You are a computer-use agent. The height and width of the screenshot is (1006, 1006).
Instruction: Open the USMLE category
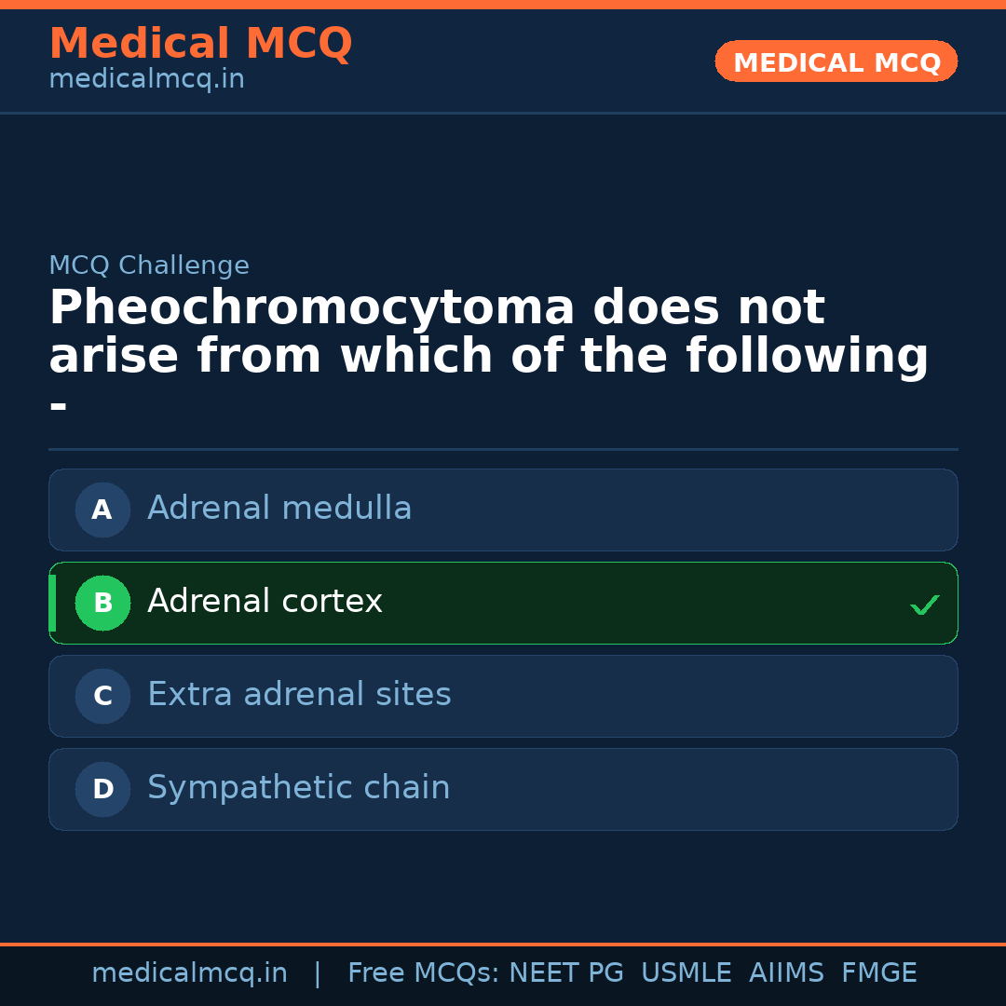[x=687, y=972]
